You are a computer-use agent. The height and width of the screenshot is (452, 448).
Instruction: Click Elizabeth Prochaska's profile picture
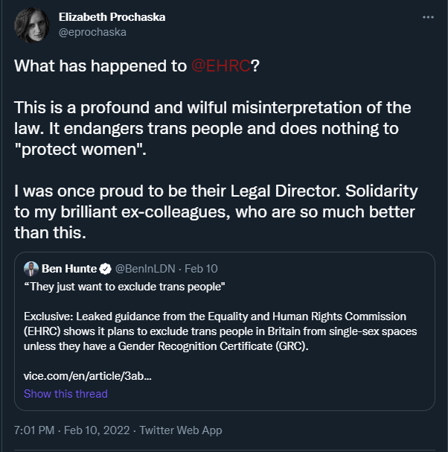31,25
